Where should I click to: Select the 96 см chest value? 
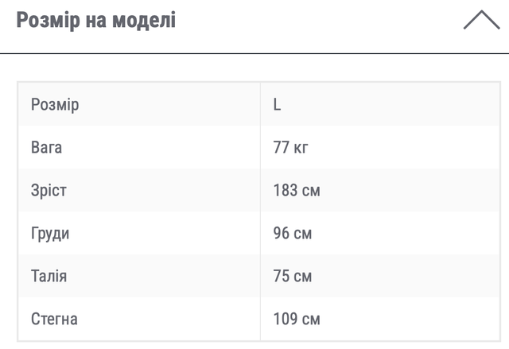point(293,234)
